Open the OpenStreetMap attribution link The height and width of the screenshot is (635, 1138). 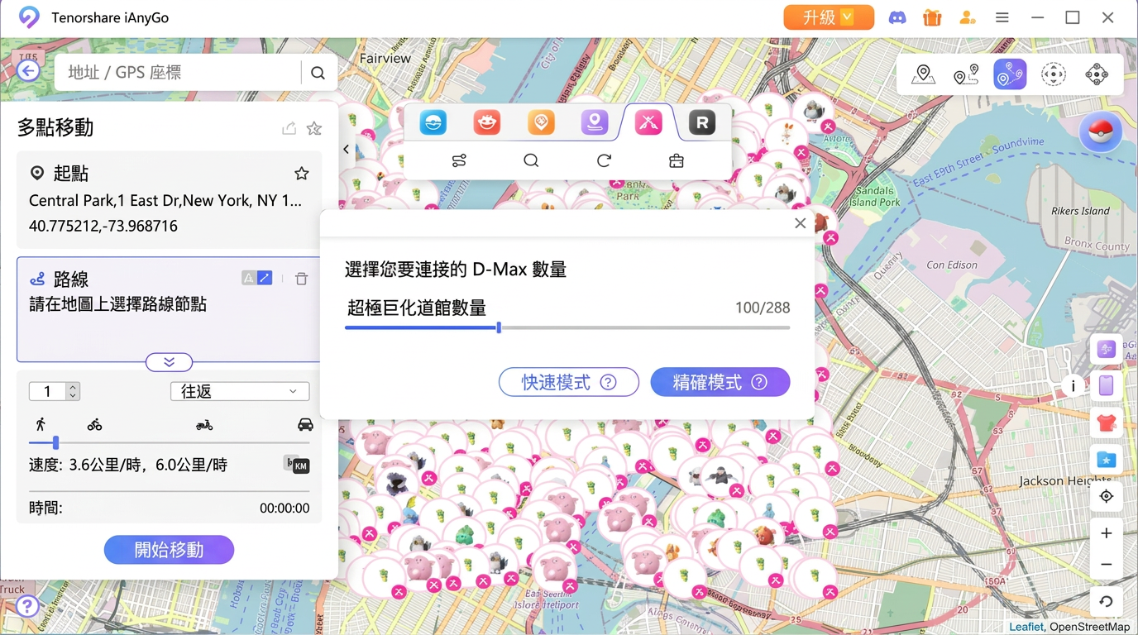click(1090, 627)
